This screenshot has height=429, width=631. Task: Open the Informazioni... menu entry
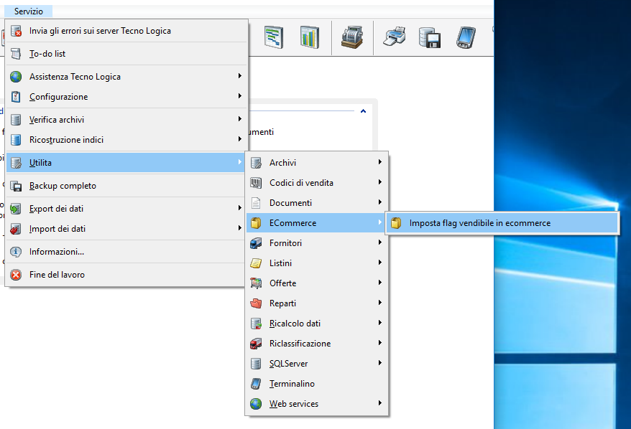(57, 252)
